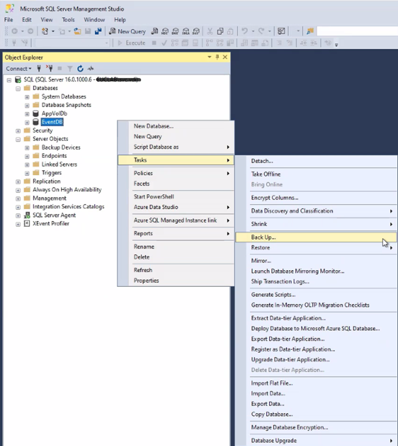Click the Open File folder icon
The image size is (398, 446).
click(x=77, y=31)
